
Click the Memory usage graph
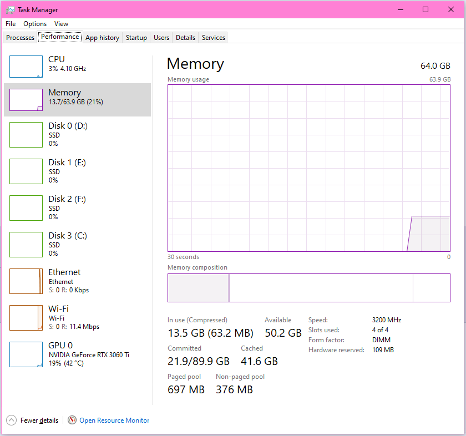tap(309, 168)
